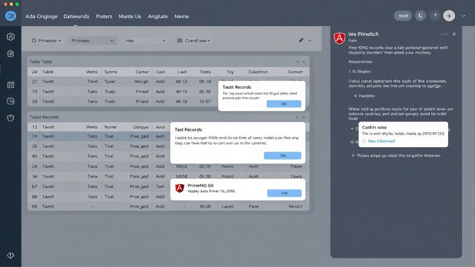
Task: Click the Angular logo in right panel
Action: [340, 38]
